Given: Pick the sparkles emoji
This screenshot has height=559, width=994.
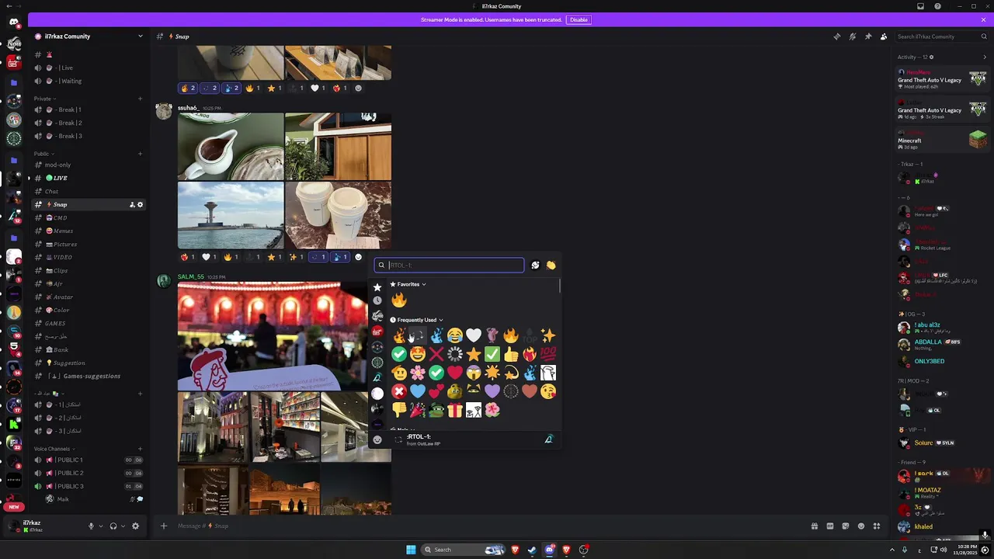Looking at the screenshot, I should click(x=548, y=335).
